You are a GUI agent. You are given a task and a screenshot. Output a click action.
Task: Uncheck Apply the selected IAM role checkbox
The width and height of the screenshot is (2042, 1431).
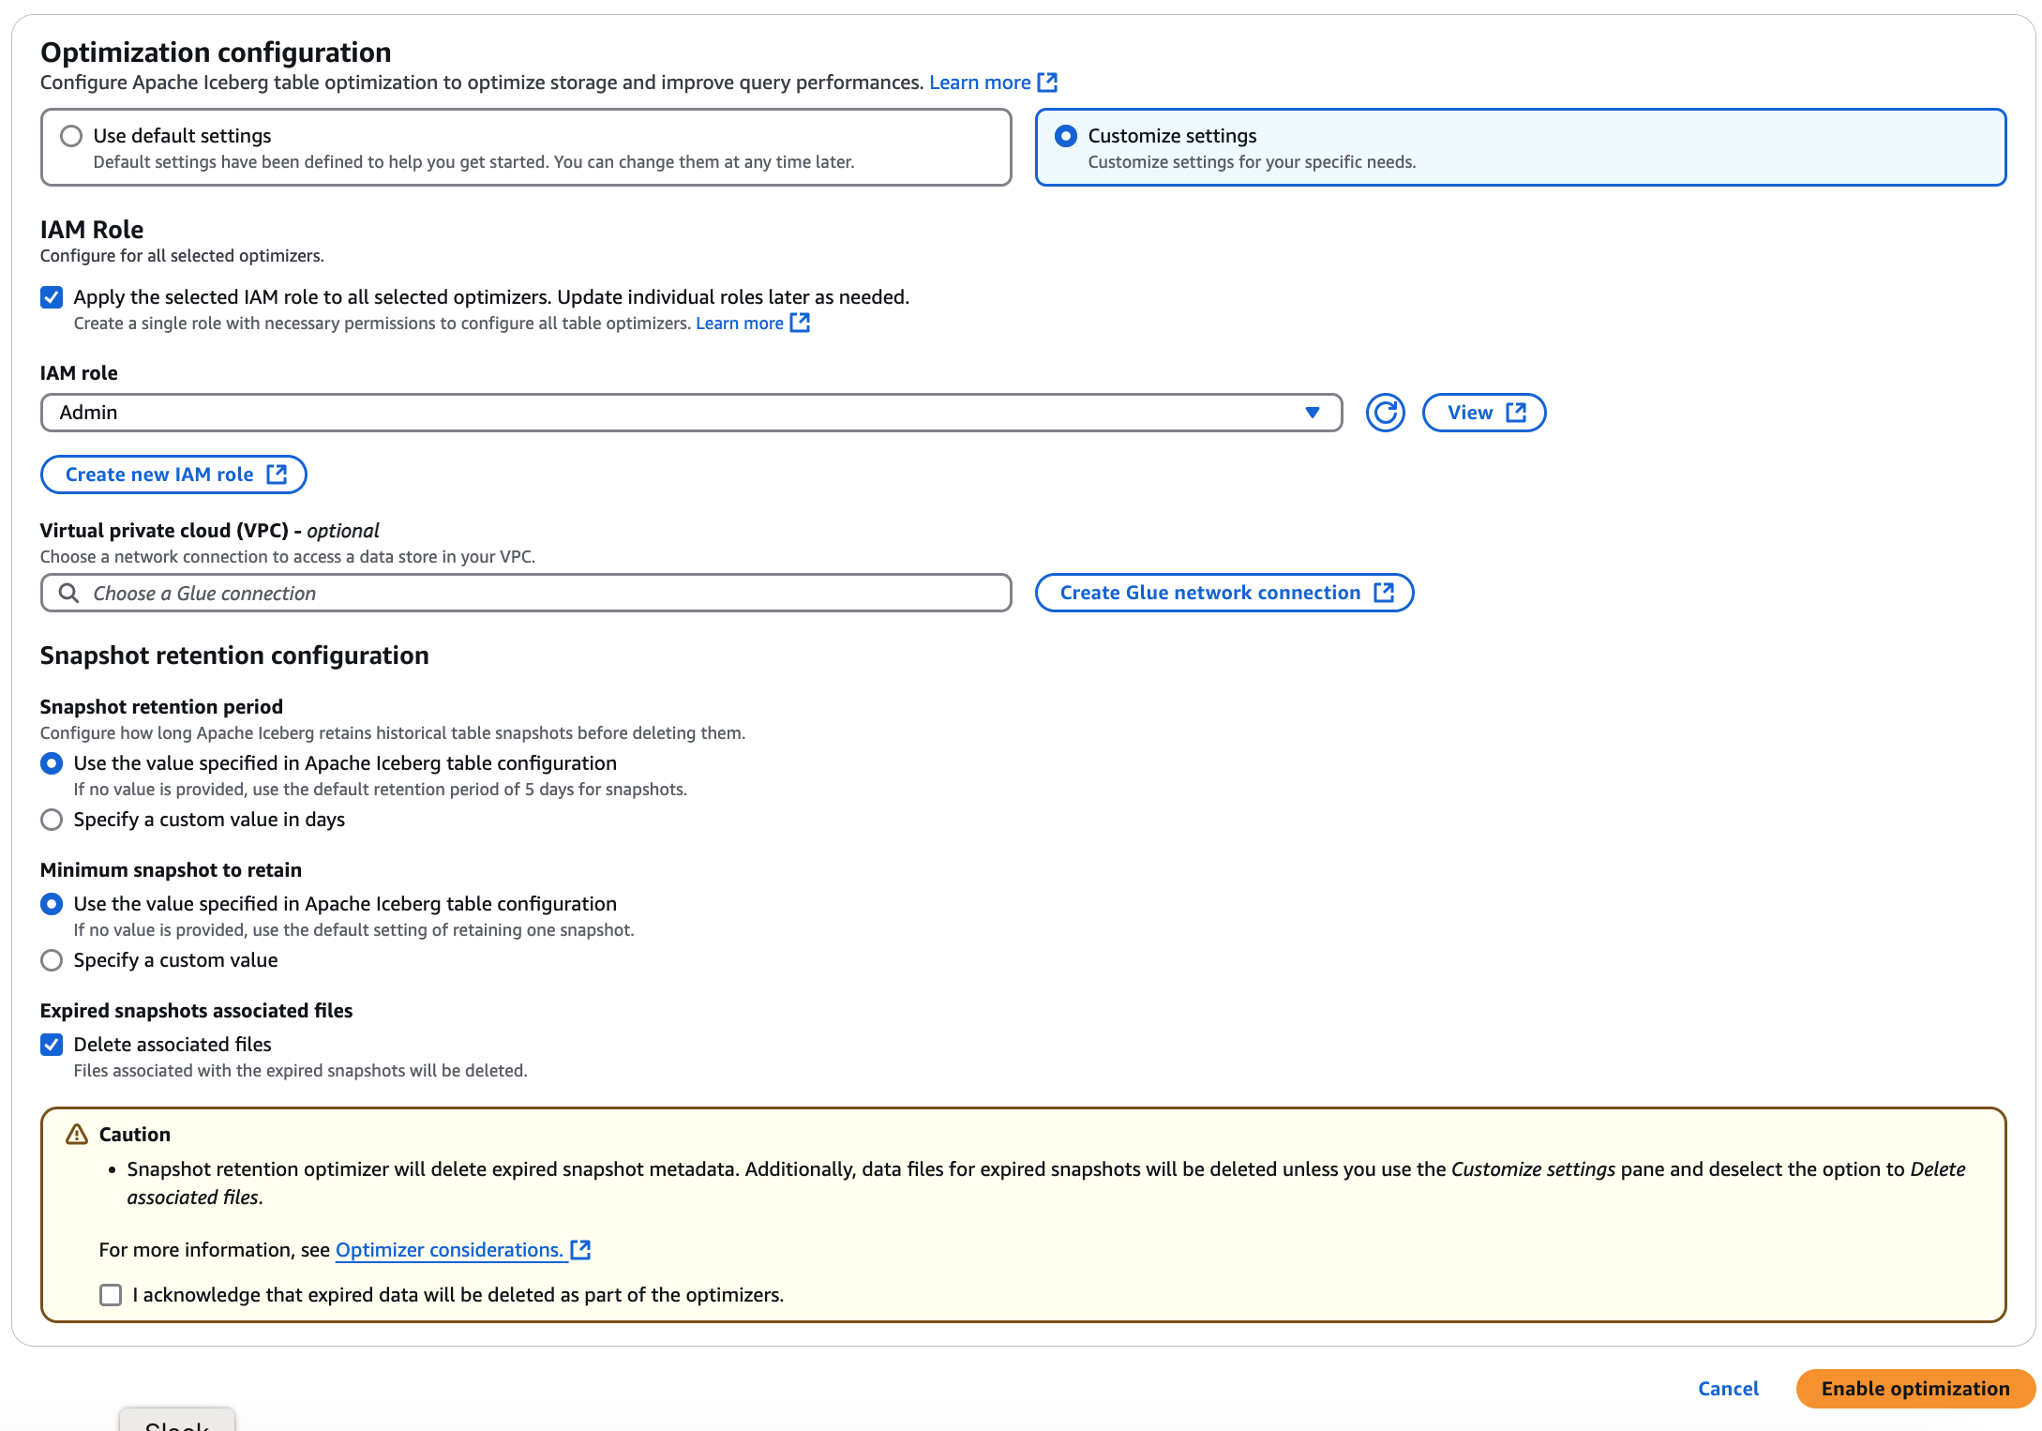52,297
